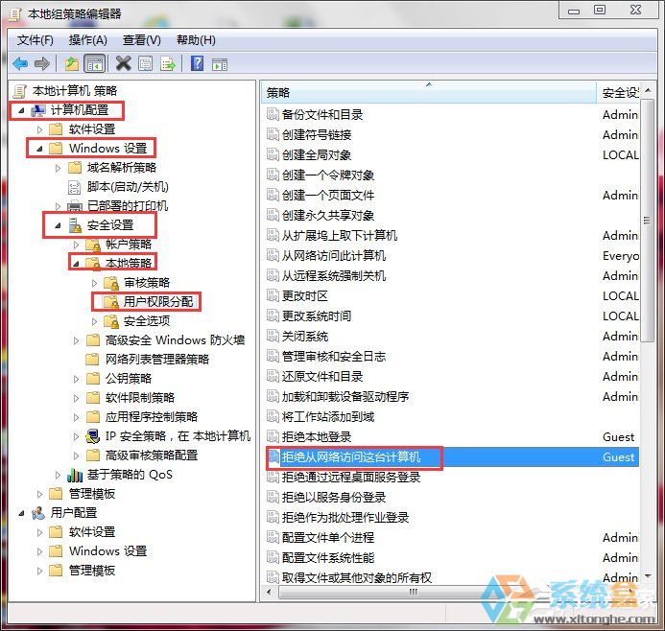
Task: Open the 帮助(H) menu
Action: click(196, 40)
